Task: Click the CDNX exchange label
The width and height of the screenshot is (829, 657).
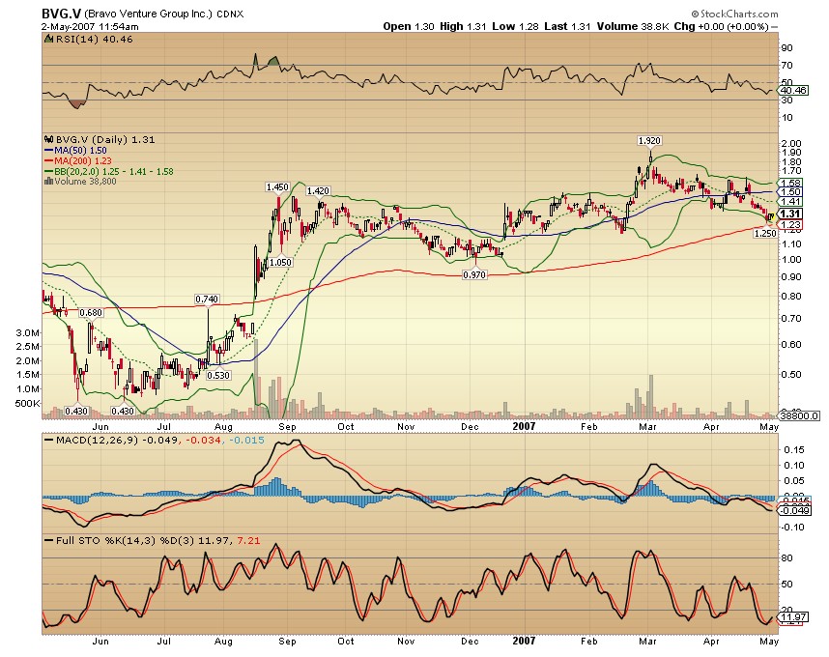Action: coord(230,14)
